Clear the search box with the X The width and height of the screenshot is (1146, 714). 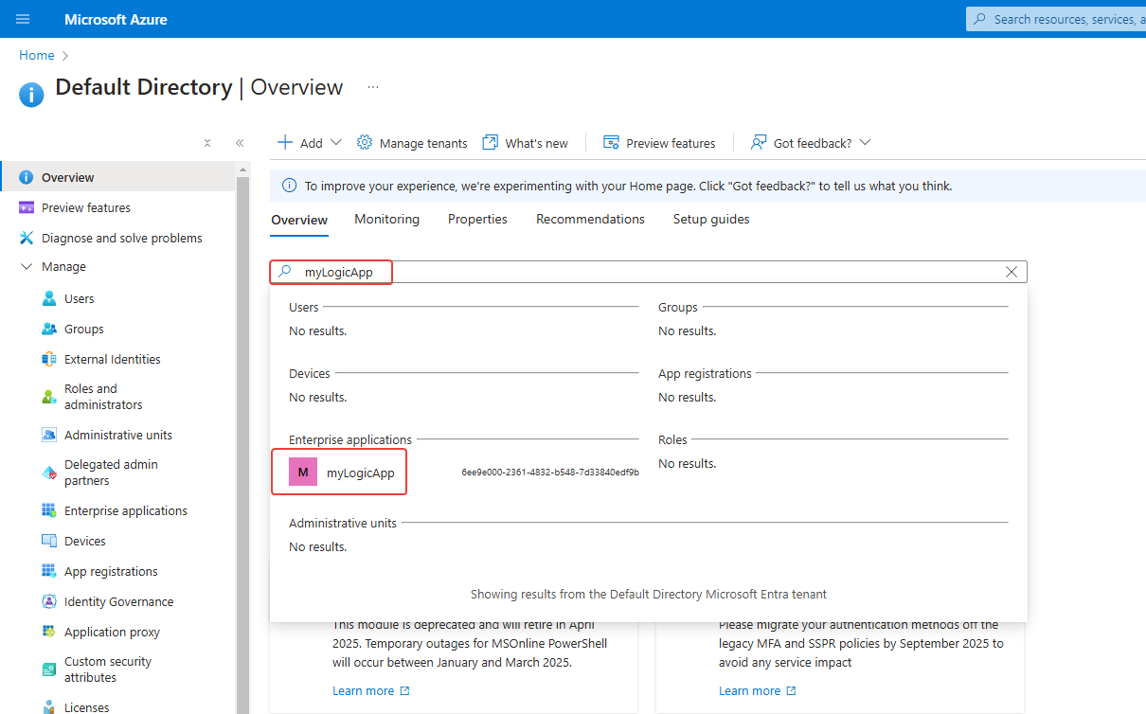(x=1012, y=272)
